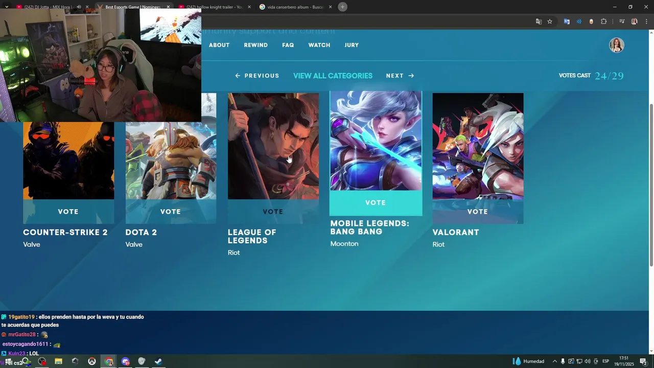
Task: Open the Chrome profile avatar in toolbar
Action: (634, 21)
